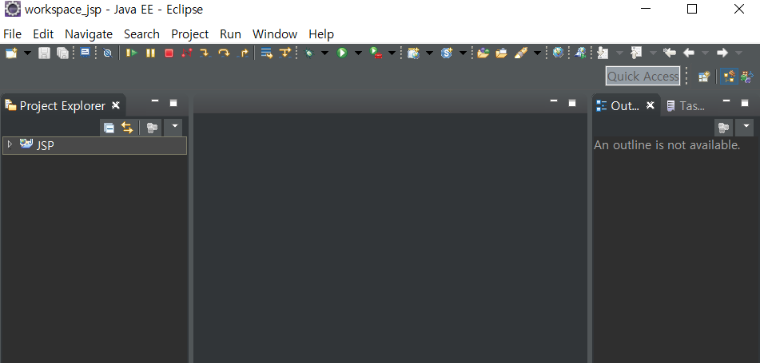Click the Open Type folder icon

click(x=483, y=53)
